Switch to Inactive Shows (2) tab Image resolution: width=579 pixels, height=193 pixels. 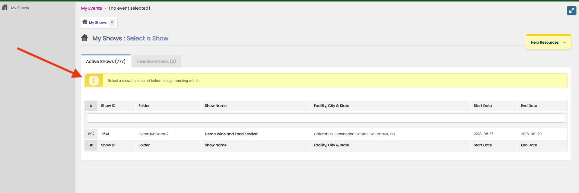pyautogui.click(x=157, y=61)
